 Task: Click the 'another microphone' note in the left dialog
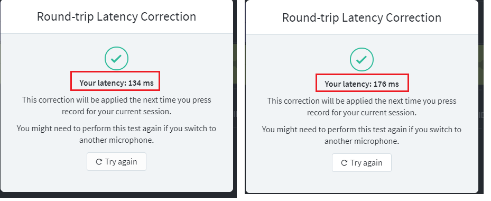point(116,134)
